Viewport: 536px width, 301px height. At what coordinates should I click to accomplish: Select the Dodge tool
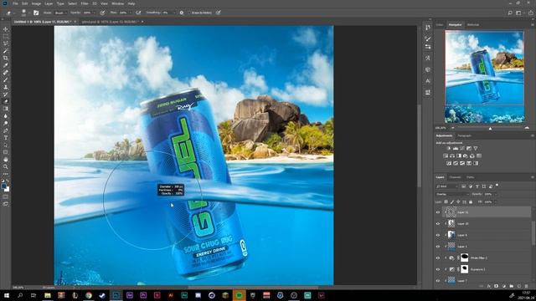tap(6, 123)
